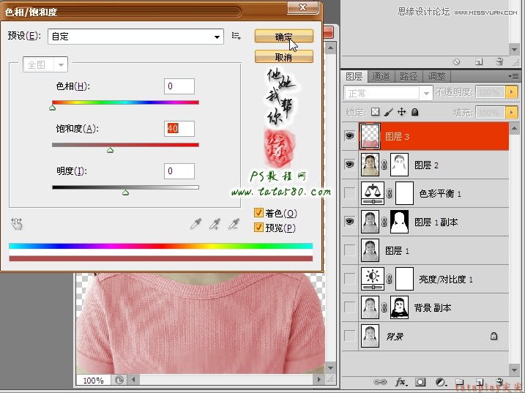
Task: Switch to the 图层 tab
Action: 354,77
